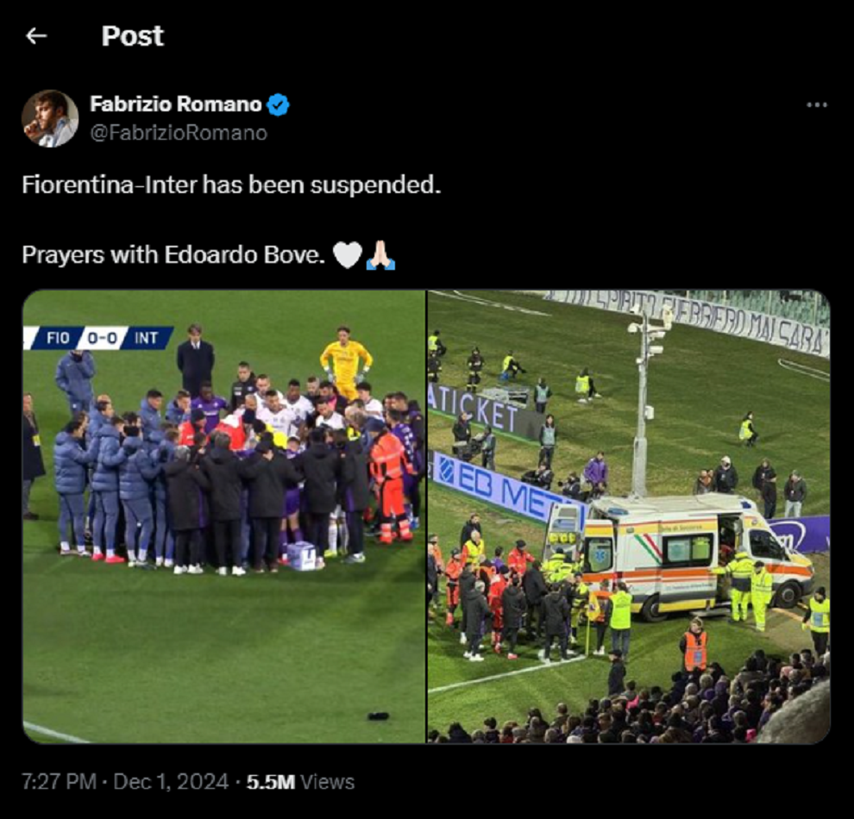Go back using the left arrow
Viewport: 854px width, 819px height.
coord(36,36)
